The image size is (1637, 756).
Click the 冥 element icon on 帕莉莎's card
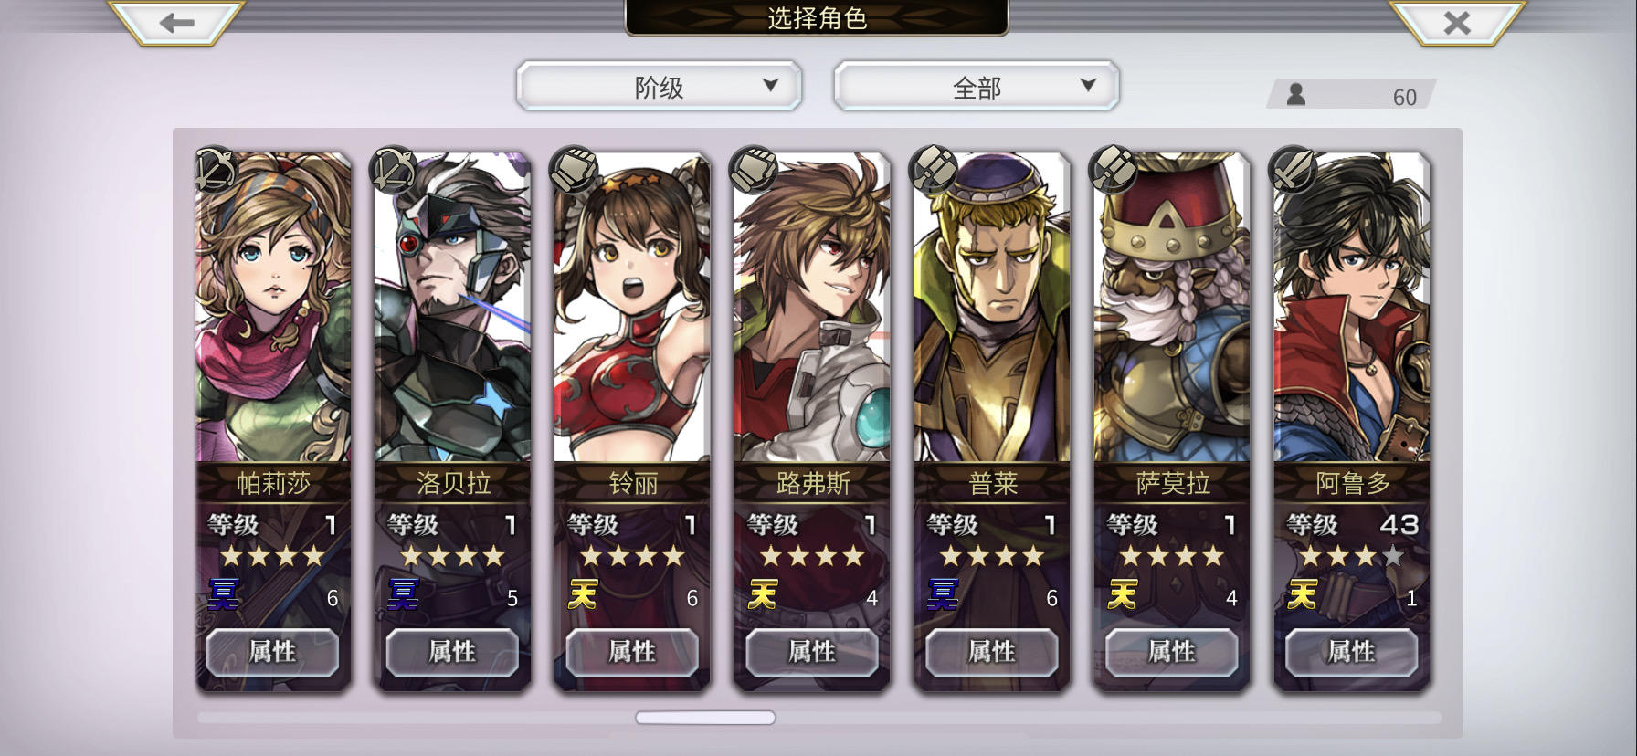(x=223, y=595)
